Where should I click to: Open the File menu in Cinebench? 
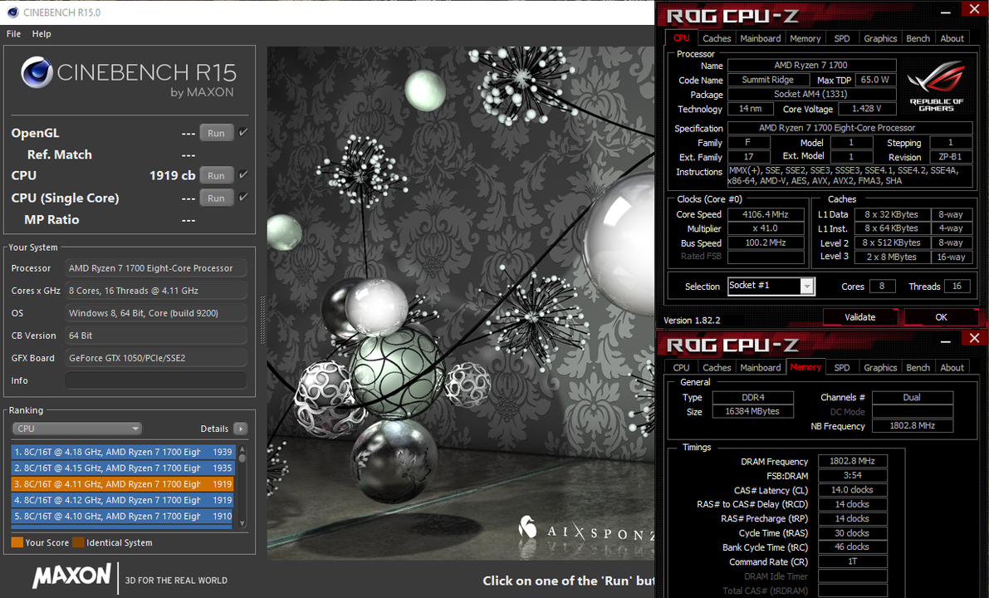click(x=13, y=34)
